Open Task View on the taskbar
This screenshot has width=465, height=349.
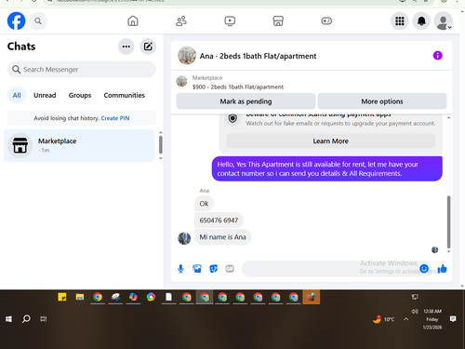[44, 319]
